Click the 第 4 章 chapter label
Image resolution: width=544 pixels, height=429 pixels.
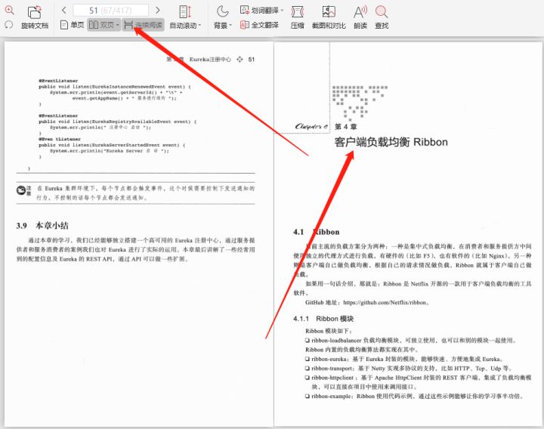click(x=345, y=127)
